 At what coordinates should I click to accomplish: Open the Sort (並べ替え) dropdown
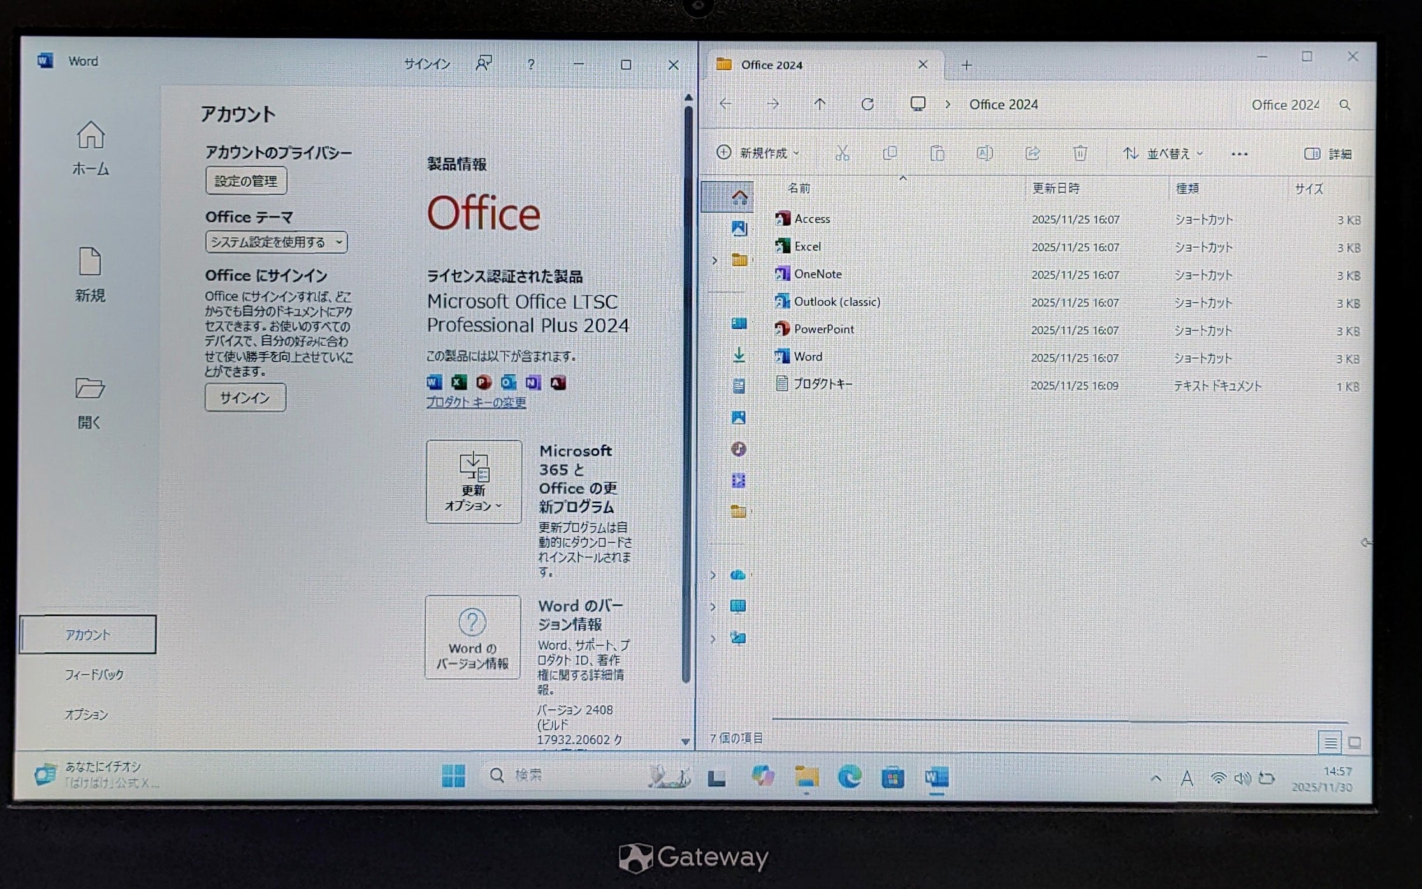[1163, 154]
